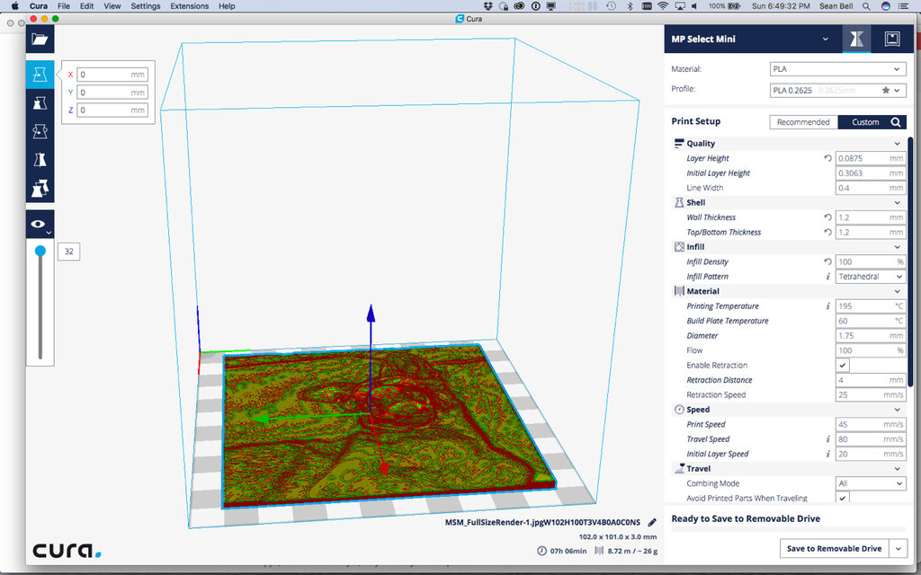Image resolution: width=921 pixels, height=575 pixels.
Task: Open the Profile PLA 0.2625 dropdown
Action: pyautogui.click(x=837, y=91)
